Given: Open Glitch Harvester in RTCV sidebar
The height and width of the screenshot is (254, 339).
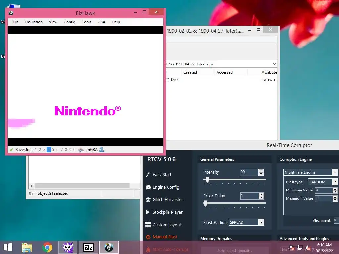Looking at the screenshot, I should click(x=164, y=199).
